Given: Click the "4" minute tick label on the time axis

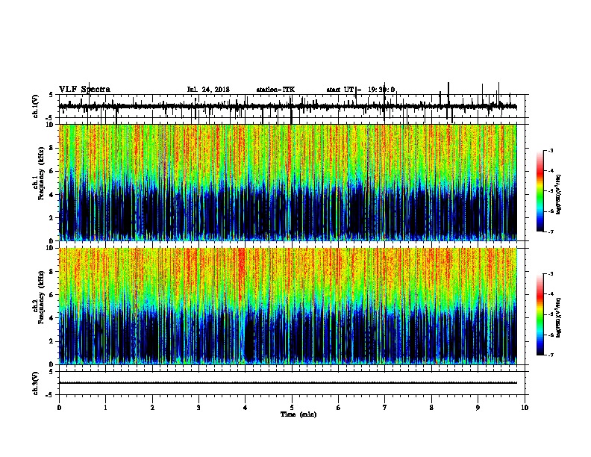Looking at the screenshot, I should point(246,408).
